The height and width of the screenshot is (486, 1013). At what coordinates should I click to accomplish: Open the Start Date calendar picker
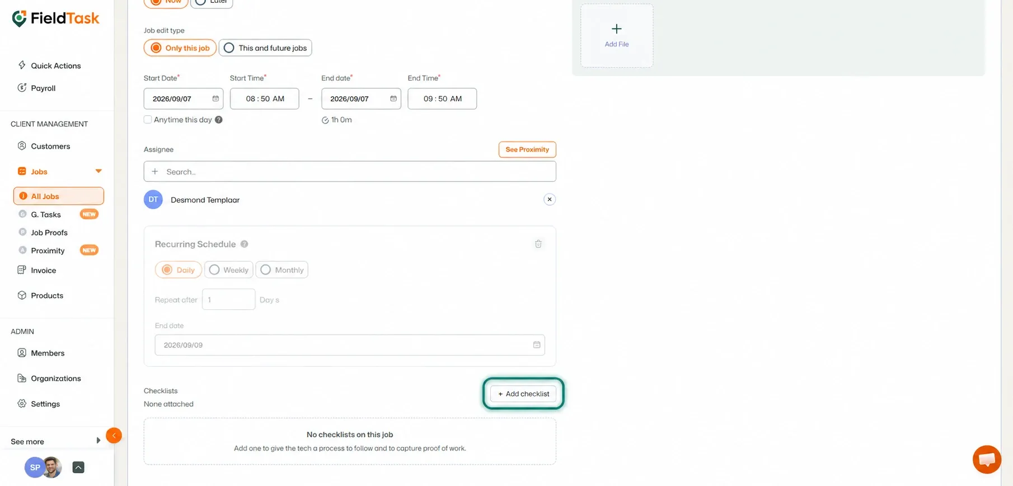[x=215, y=98]
